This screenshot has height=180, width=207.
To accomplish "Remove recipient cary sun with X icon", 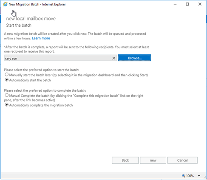I will (x=114, y=58).
